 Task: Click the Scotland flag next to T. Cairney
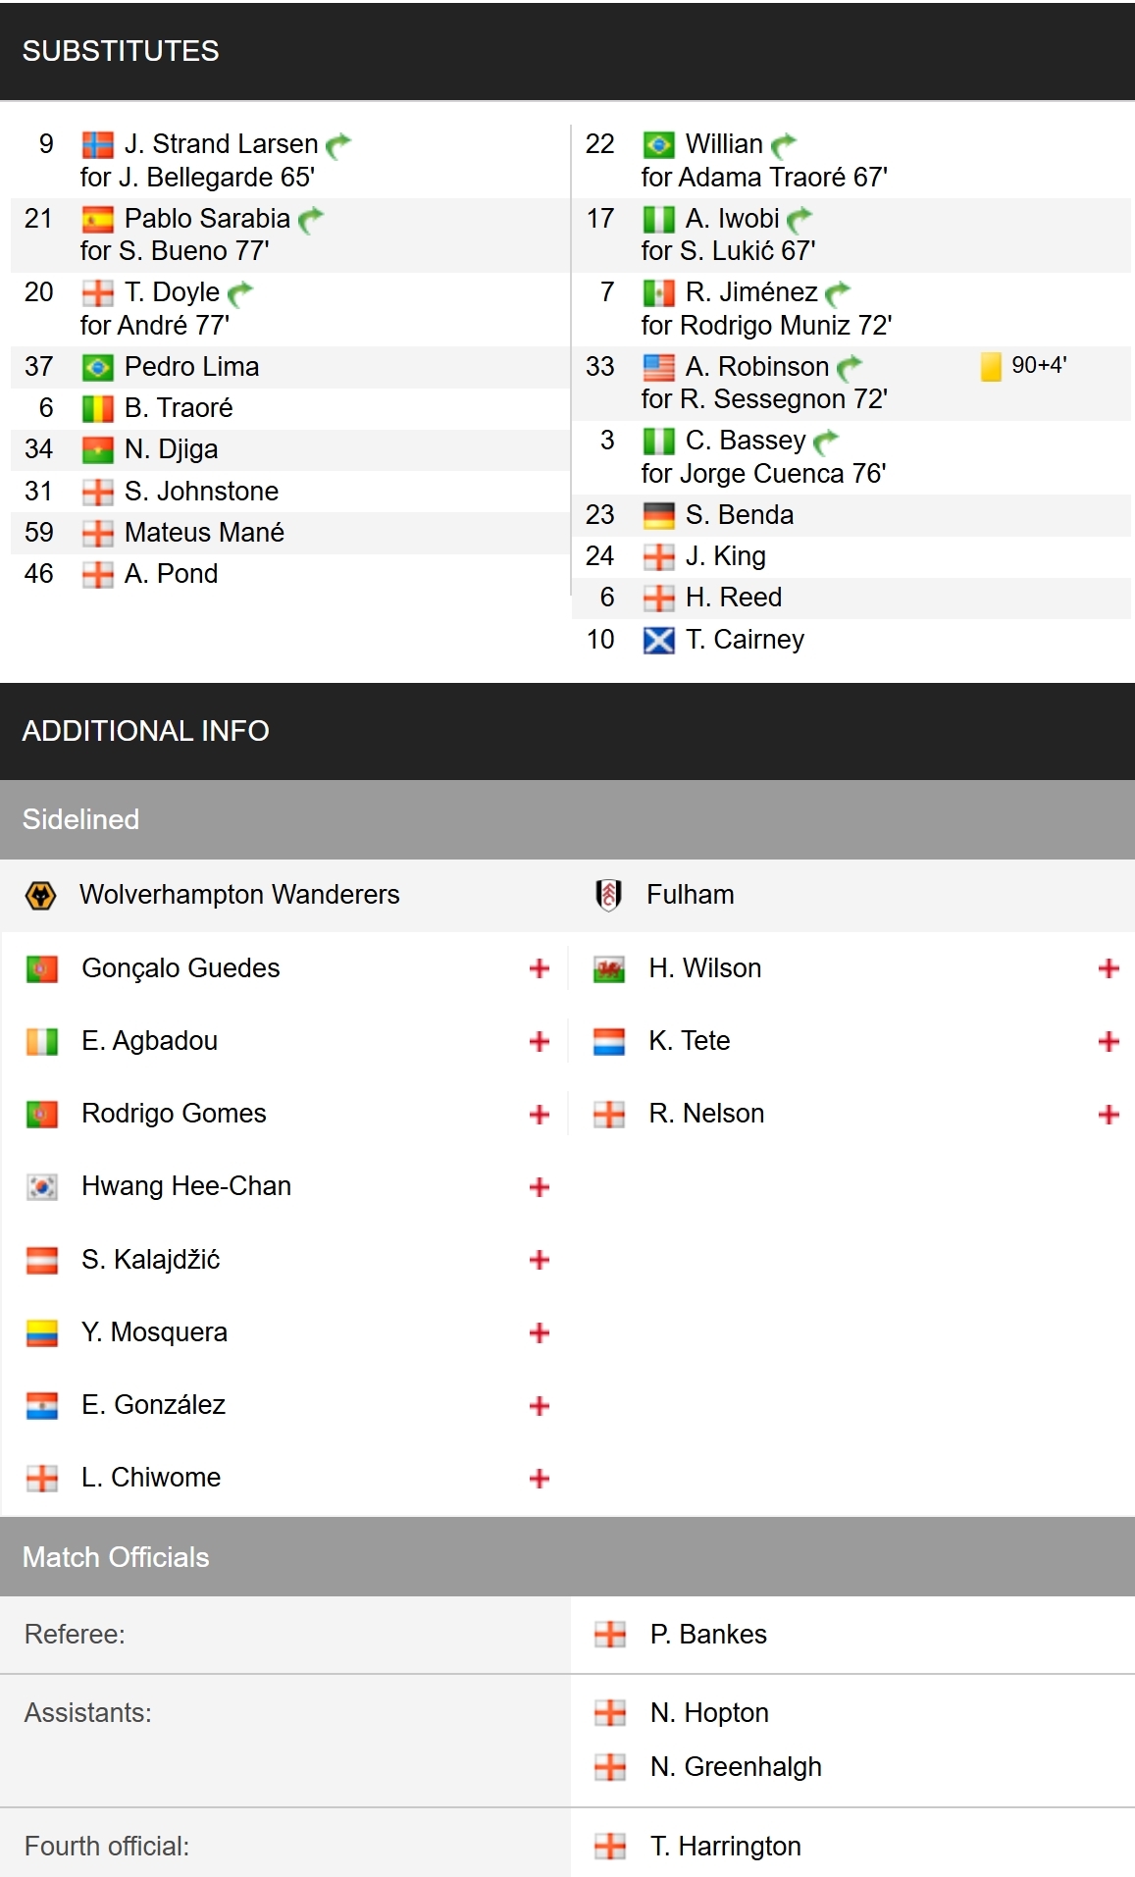point(658,640)
